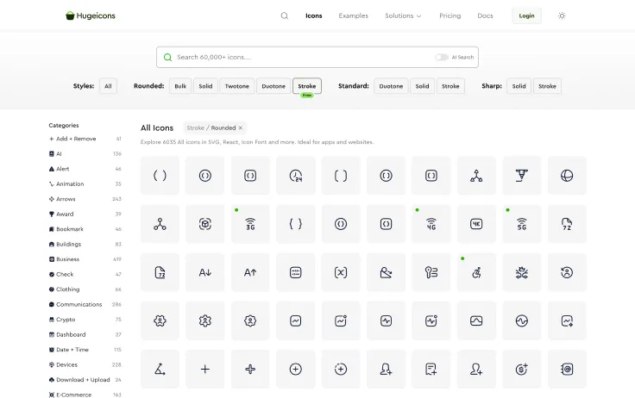This screenshot has width=635, height=398.
Task: Open the Dashboard category
Action: coord(85,334)
